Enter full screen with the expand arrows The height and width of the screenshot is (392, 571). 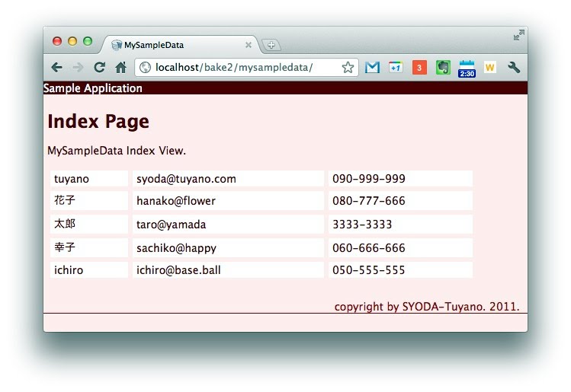(x=518, y=35)
